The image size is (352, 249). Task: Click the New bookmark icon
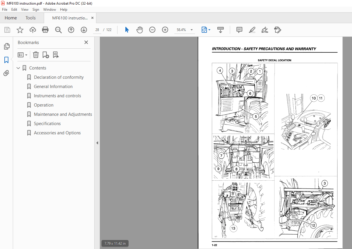[x=45, y=55]
